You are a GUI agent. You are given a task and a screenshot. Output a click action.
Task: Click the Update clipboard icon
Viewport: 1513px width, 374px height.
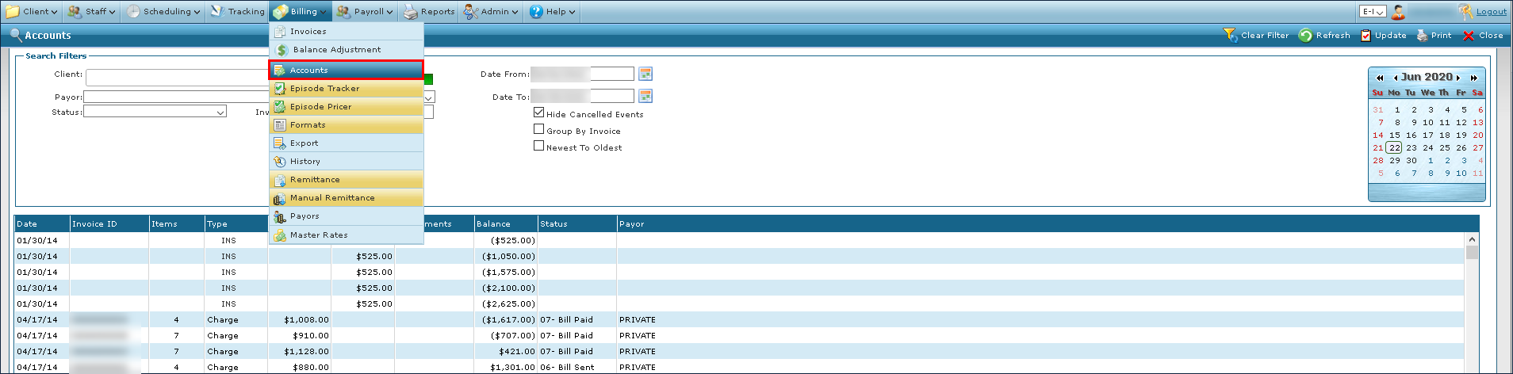click(1366, 36)
